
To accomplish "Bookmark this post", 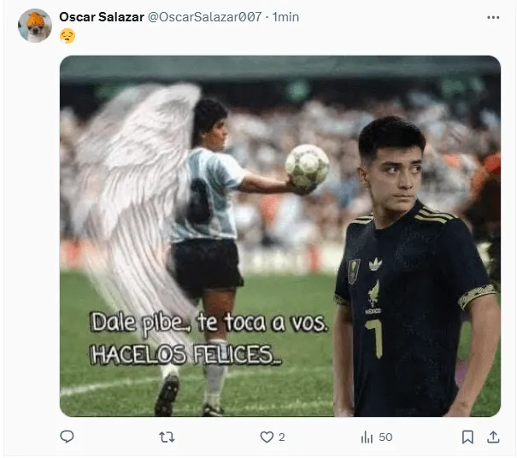I will pos(467,437).
